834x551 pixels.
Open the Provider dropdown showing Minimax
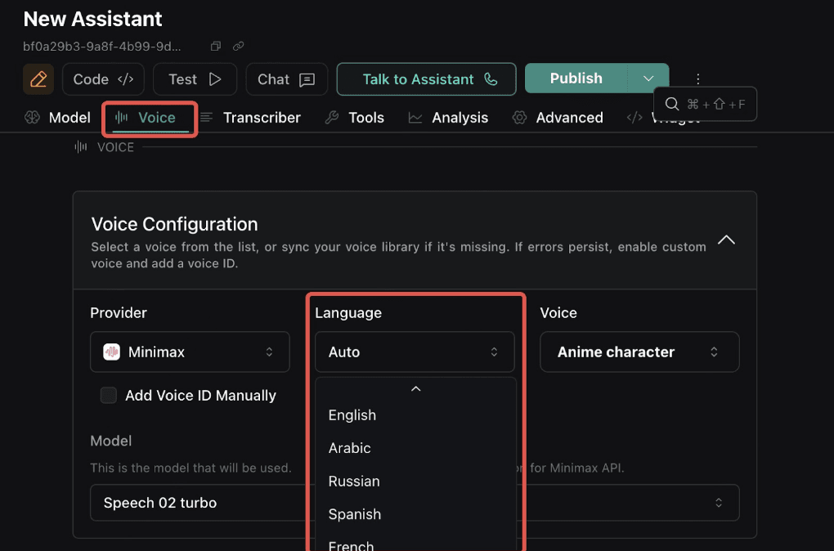(x=190, y=352)
